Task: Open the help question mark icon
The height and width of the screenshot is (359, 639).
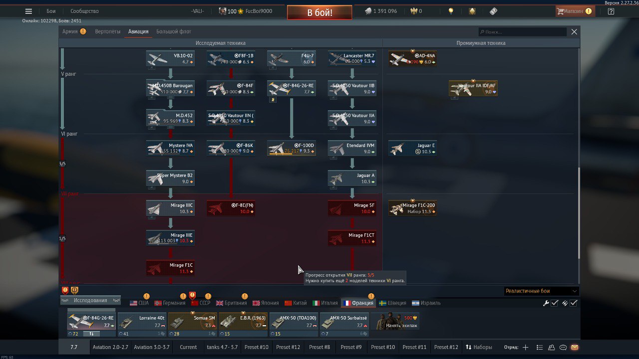Action: click(x=611, y=11)
